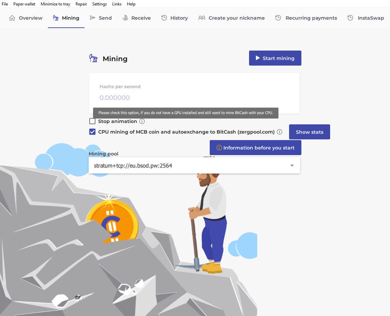Click the play triangle in Start mining

tap(258, 58)
